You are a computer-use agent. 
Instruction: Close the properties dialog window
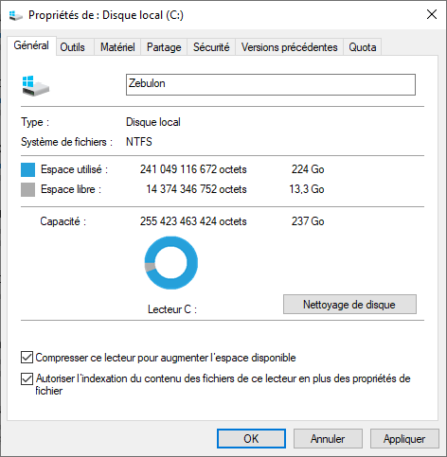click(432, 14)
